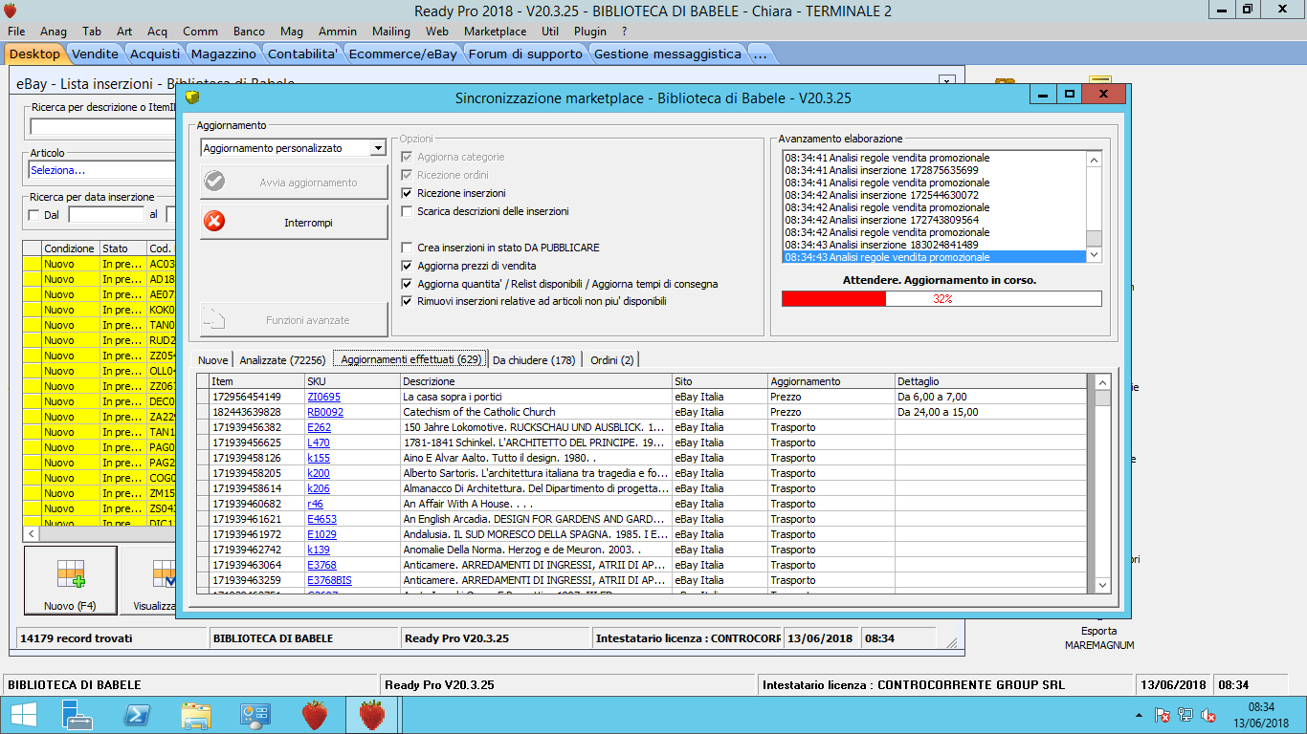Image resolution: width=1307 pixels, height=734 pixels.
Task: Open SKU link E3768BIS
Action: [329, 580]
